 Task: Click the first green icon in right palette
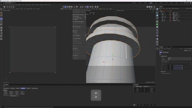point(157,22)
